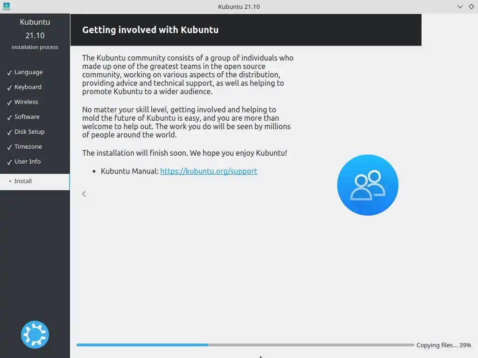Click the checkmark beside Wireless
Viewport: 478px width, 358px height.
9,102
